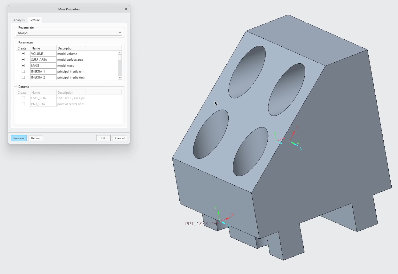The height and width of the screenshot is (274, 398).
Task: Switch to the Analysis tab
Action: click(x=19, y=20)
